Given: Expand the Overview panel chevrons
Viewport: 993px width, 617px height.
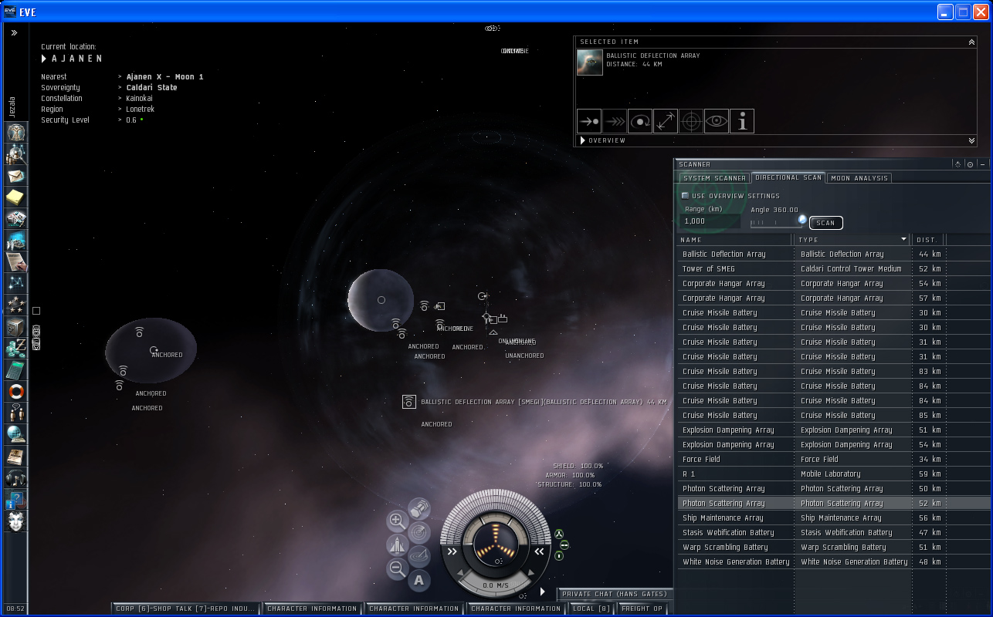Looking at the screenshot, I should (971, 140).
